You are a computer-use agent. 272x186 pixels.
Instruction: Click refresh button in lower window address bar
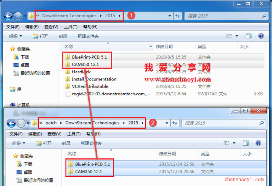tap(175, 123)
